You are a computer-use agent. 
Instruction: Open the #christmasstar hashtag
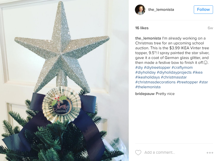click(x=174, y=77)
